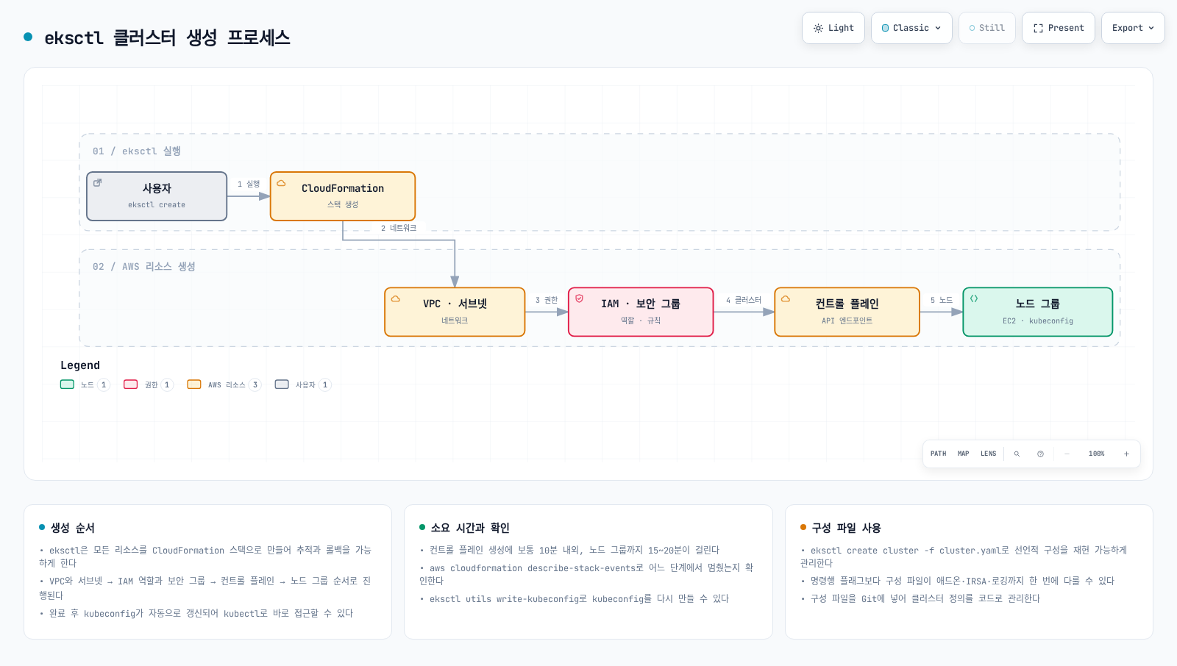Toggle the 사용자 legend filter
The height and width of the screenshot is (666, 1177).
(x=302, y=384)
